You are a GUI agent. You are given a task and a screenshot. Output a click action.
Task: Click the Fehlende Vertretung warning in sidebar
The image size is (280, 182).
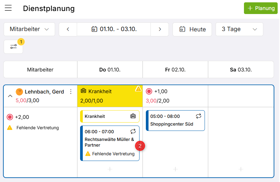point(33,128)
